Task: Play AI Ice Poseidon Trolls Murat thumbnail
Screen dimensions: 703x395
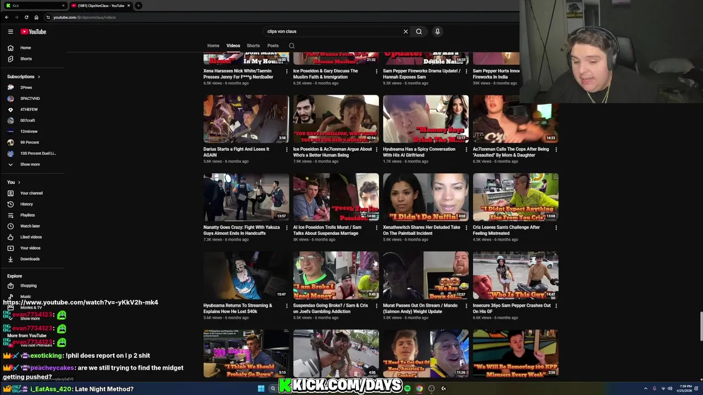Action: click(x=336, y=198)
